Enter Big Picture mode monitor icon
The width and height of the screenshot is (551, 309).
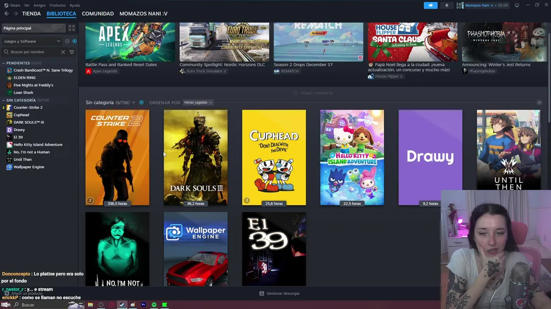[x=517, y=5]
